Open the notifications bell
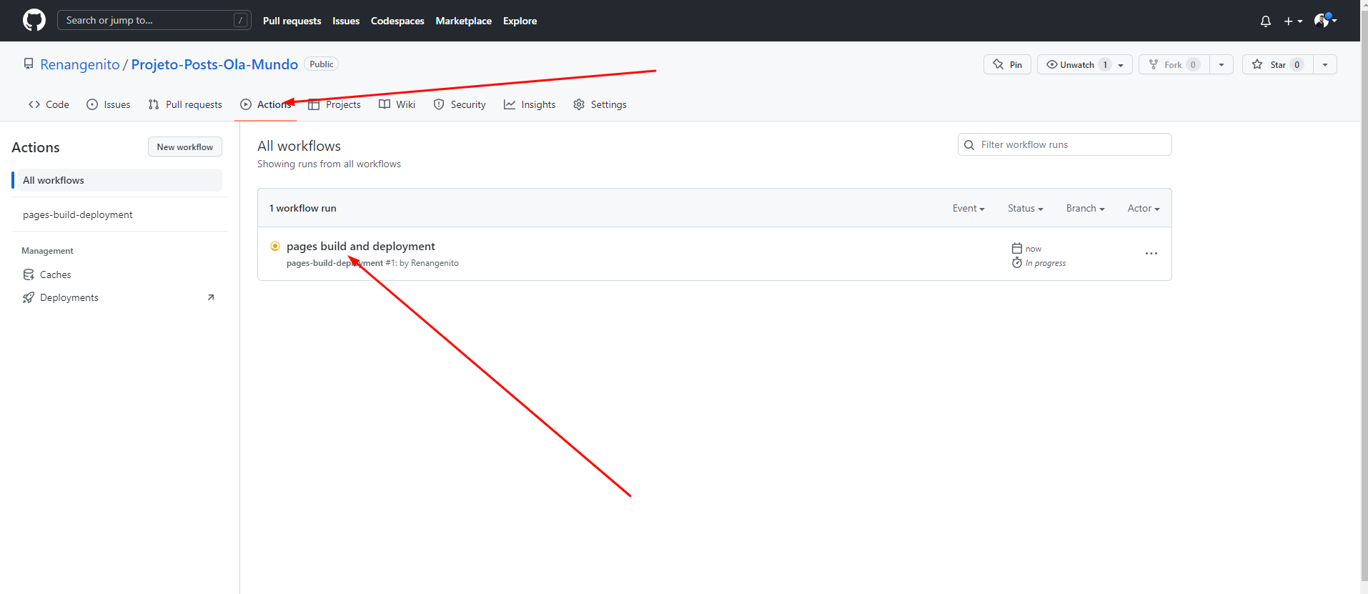 pyautogui.click(x=1265, y=21)
